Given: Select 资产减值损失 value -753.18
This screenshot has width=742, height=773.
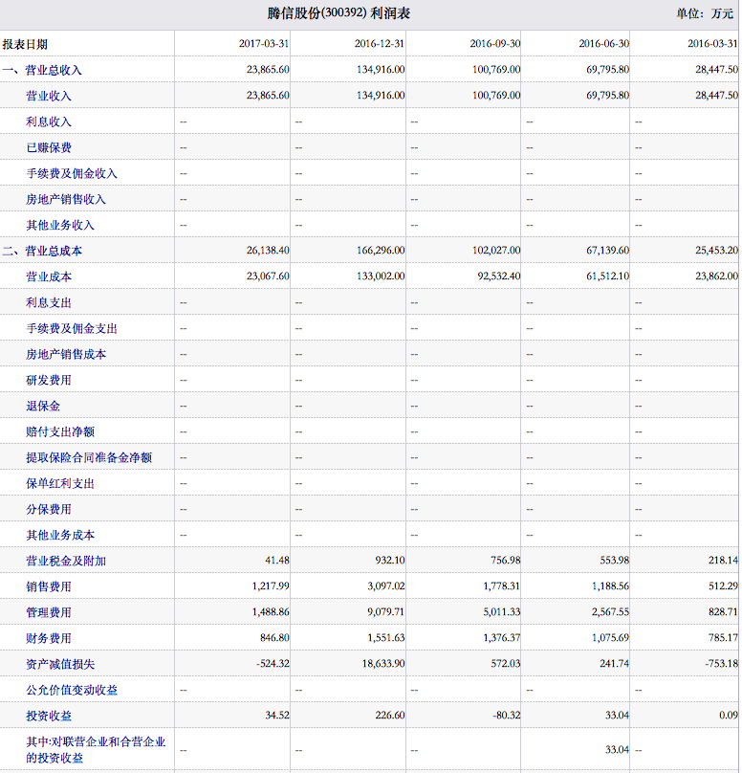Looking at the screenshot, I should 721,664.
